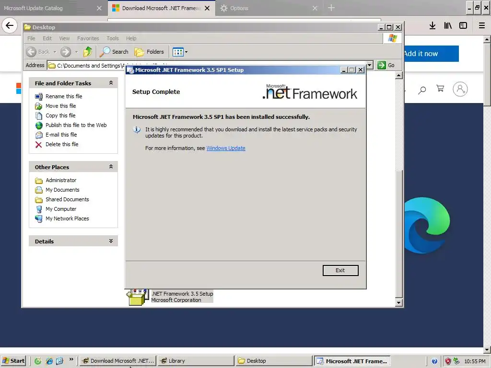Open the Windows Update link

pyautogui.click(x=226, y=148)
